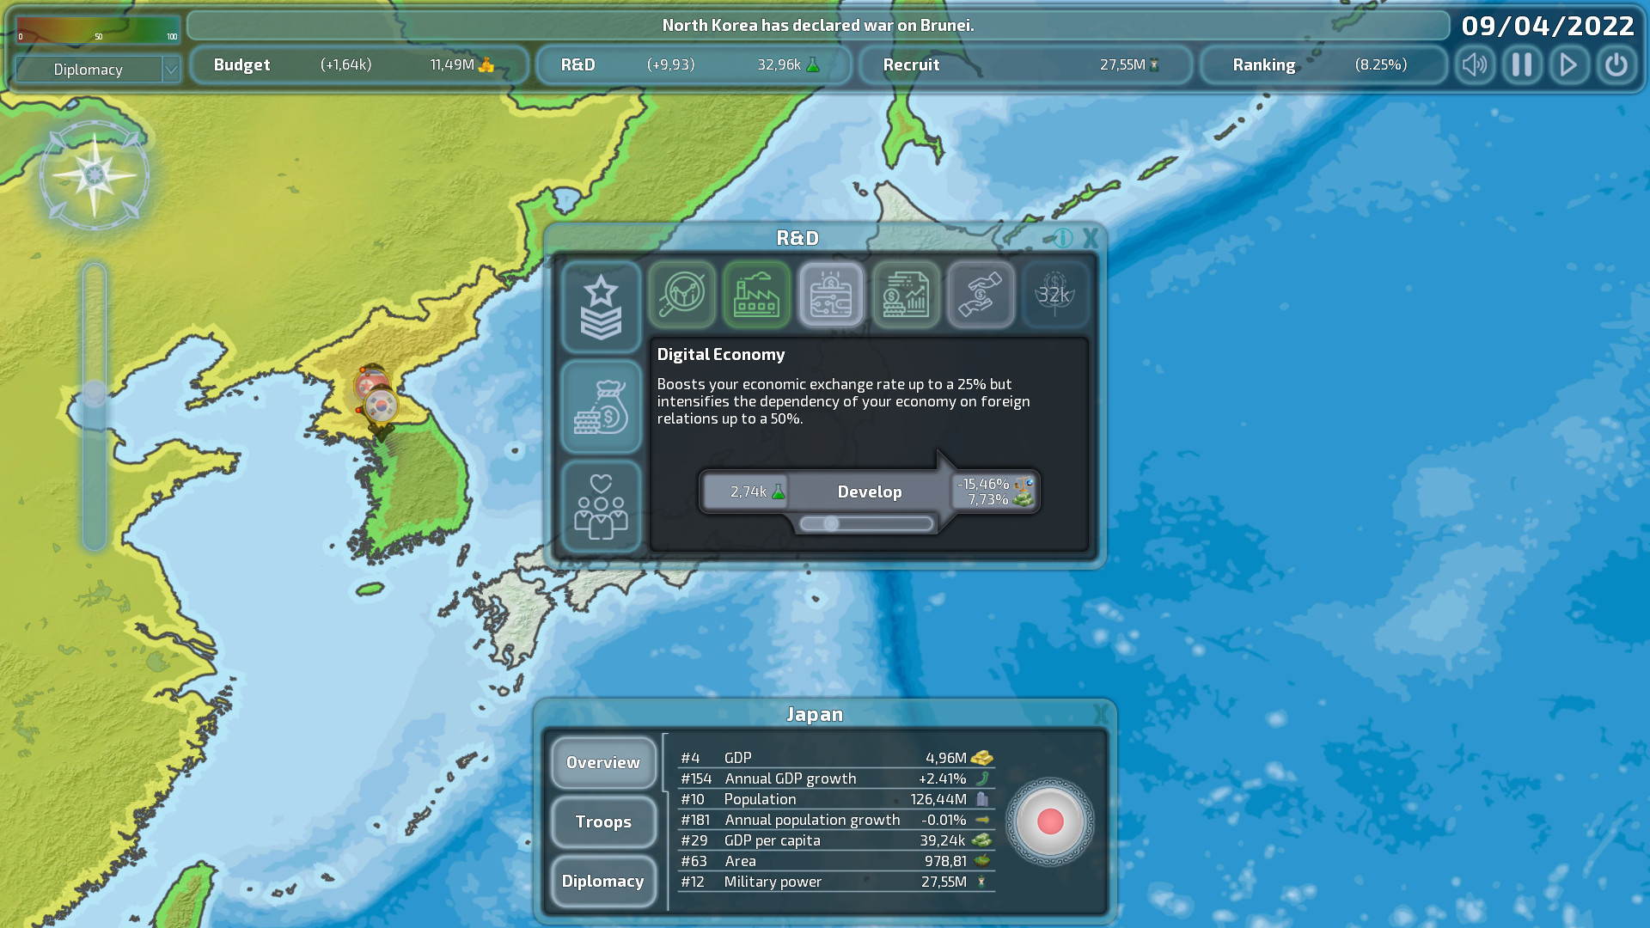Click the Develop button
The width and height of the screenshot is (1650, 928).
[x=869, y=491]
